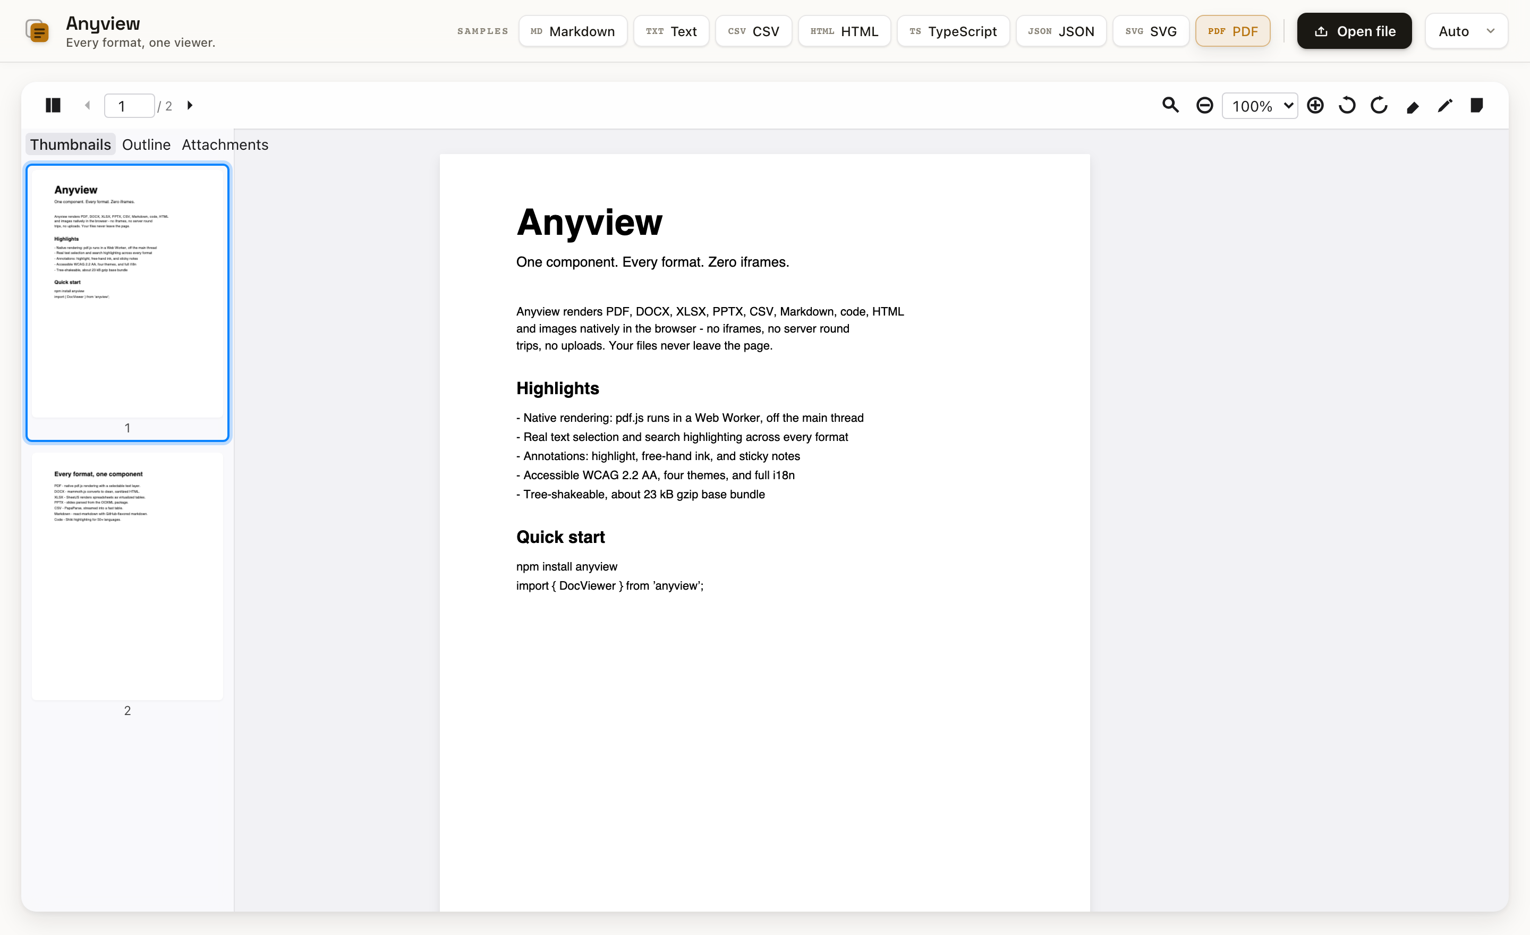
Task: Load the HTML sample
Action: pos(845,31)
